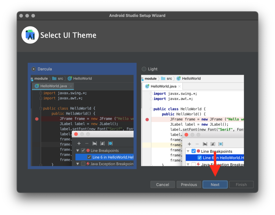Select the Light theme radio button

[144, 69]
